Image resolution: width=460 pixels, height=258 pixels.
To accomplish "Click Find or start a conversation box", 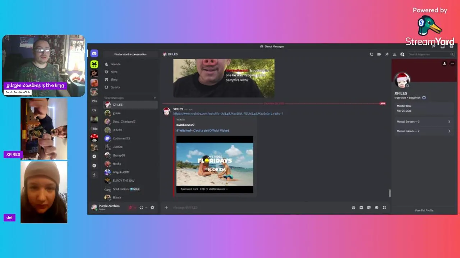I will [130, 54].
